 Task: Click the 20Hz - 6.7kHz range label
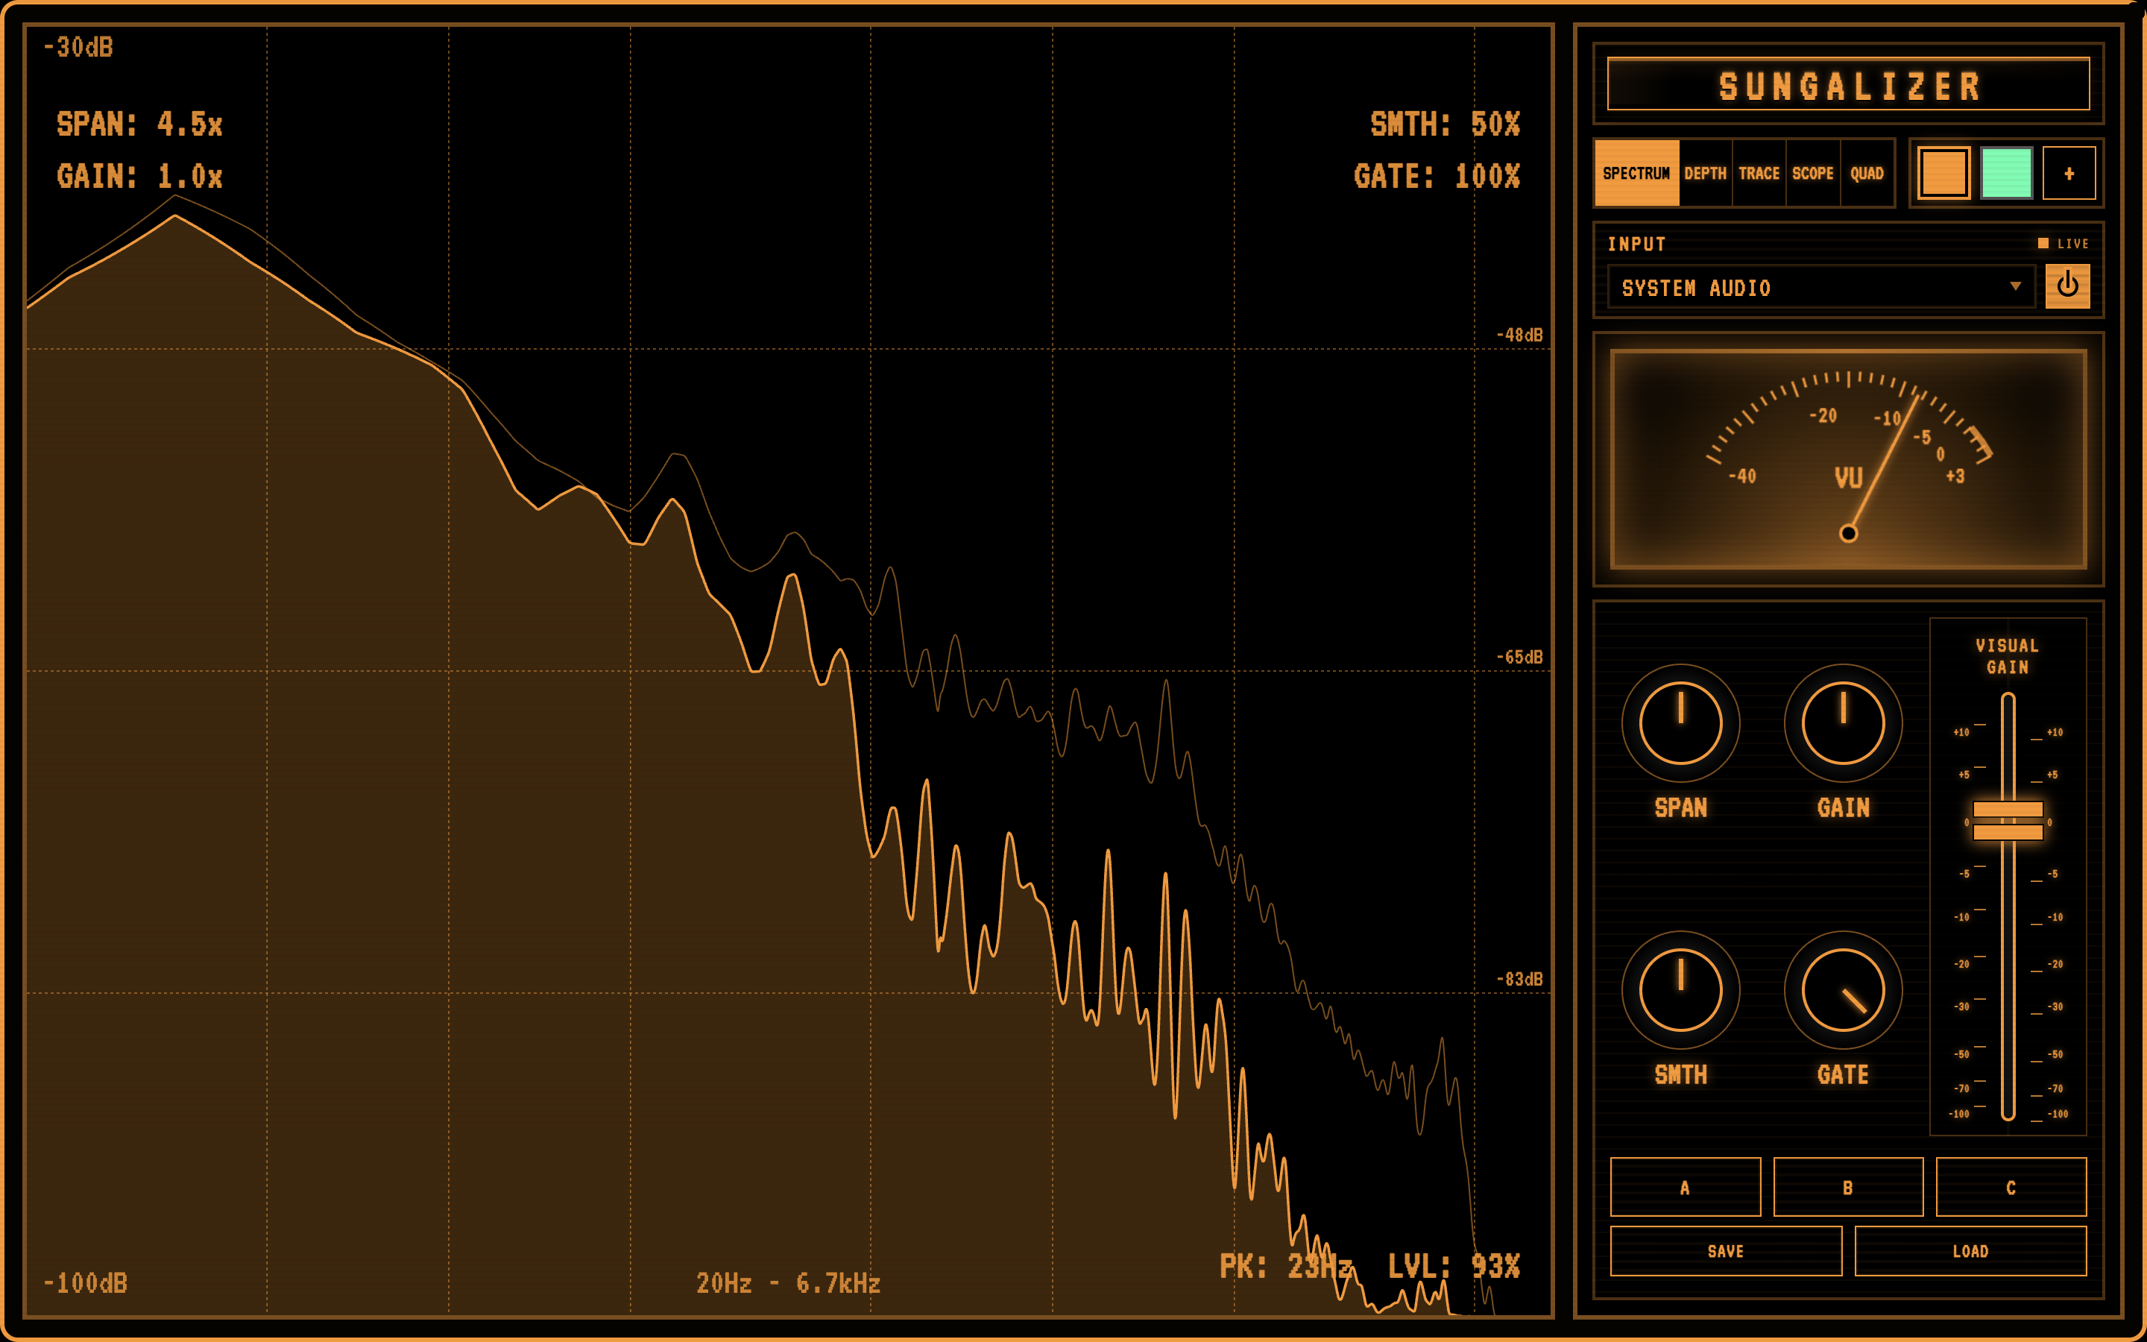point(788,1283)
